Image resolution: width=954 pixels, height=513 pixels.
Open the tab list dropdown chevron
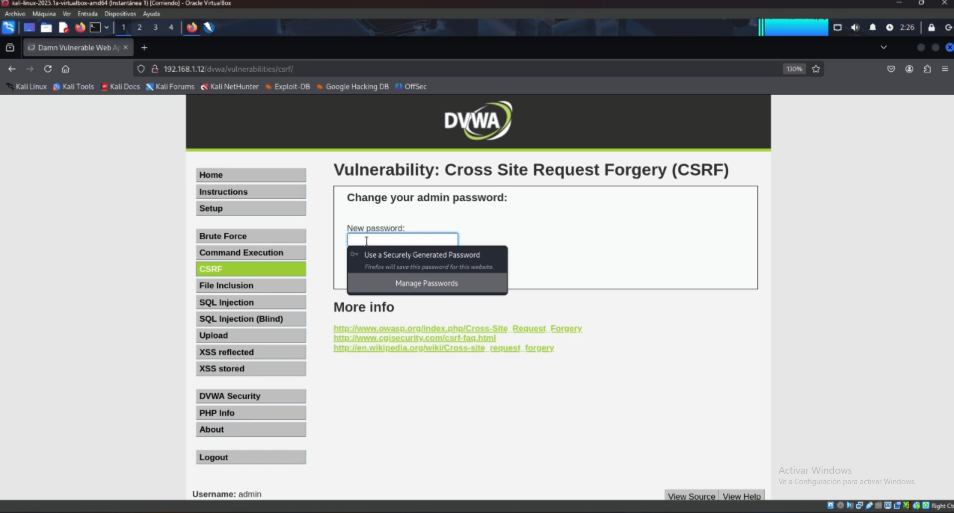(x=884, y=47)
